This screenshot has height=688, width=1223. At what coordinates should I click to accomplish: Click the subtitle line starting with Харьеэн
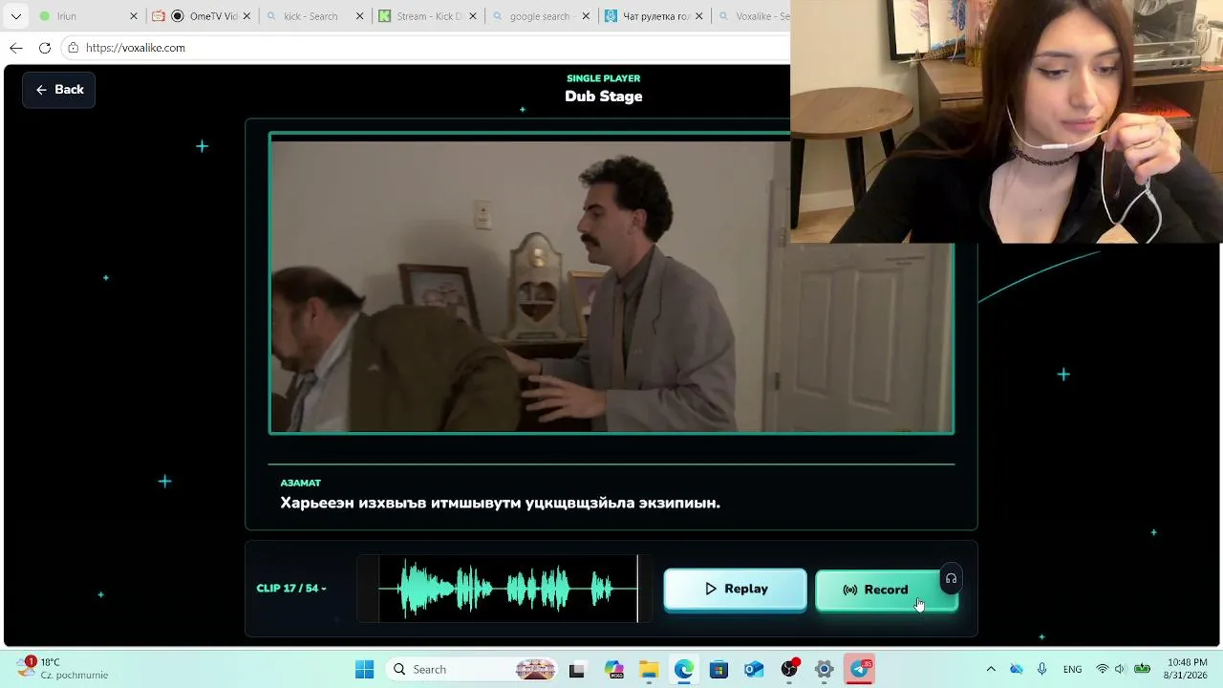[500, 503]
